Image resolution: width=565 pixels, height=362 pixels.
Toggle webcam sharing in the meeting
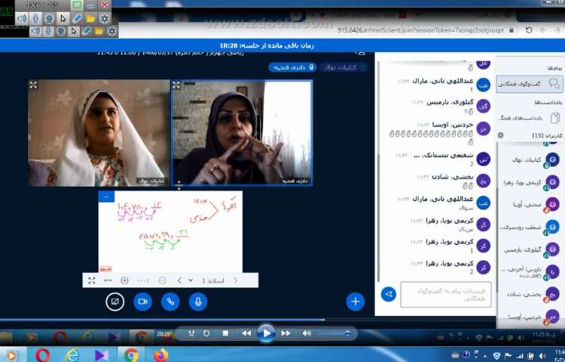click(x=142, y=302)
